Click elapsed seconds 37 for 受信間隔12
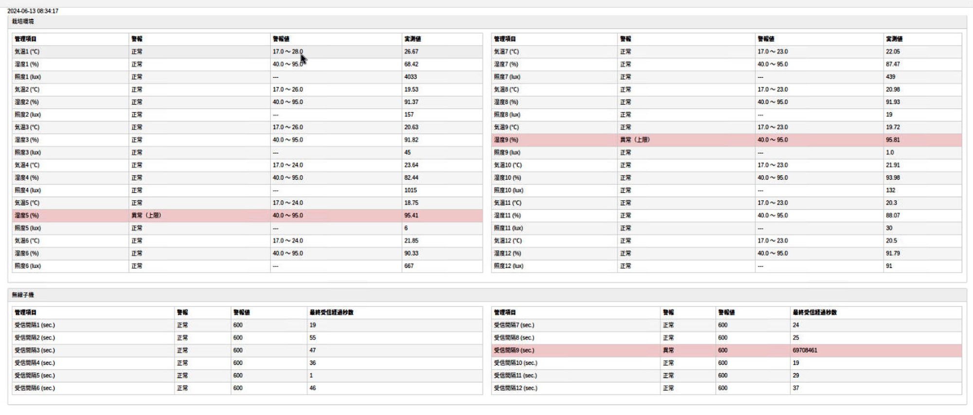Viewport: 973px width, 415px height. pyautogui.click(x=795, y=388)
